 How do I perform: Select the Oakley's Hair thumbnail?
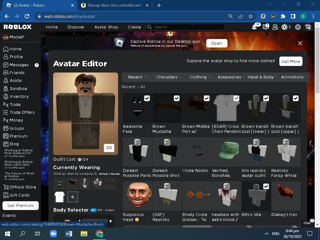285,196
